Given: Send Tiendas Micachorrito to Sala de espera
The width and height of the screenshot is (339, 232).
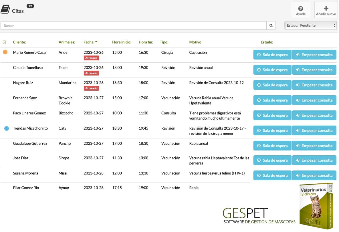Looking at the screenshot, I should click(272, 130).
